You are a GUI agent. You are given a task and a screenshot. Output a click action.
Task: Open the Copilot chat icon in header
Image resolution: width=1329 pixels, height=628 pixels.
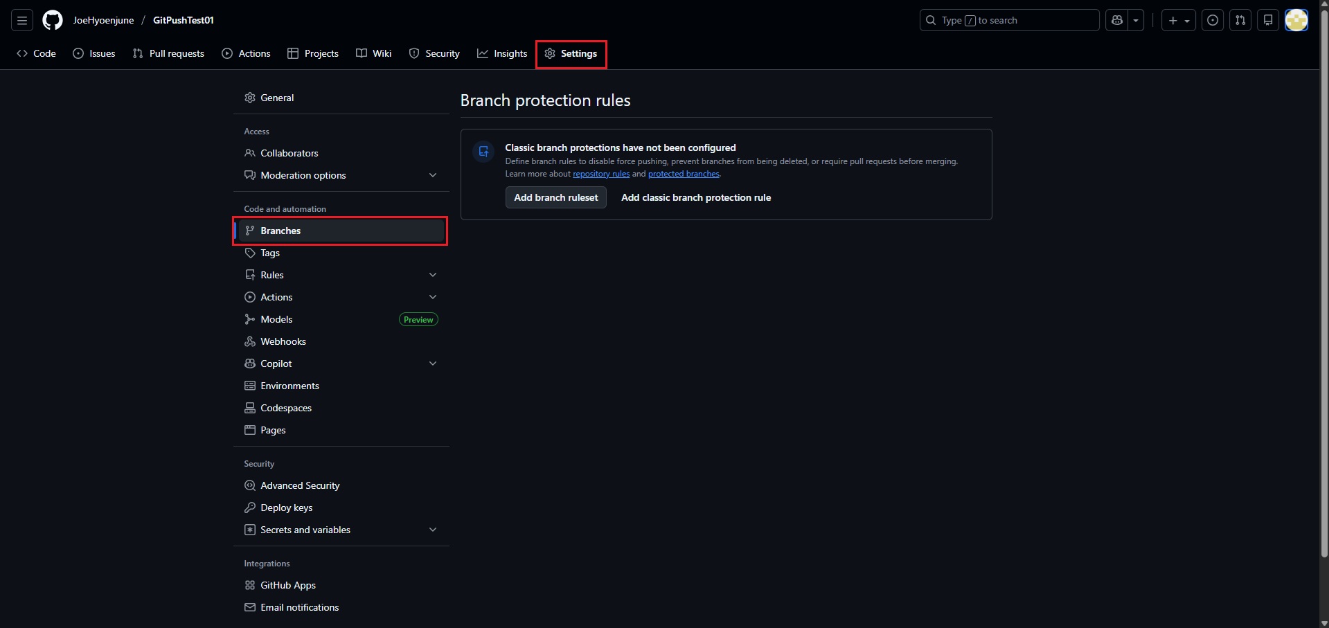coord(1116,21)
